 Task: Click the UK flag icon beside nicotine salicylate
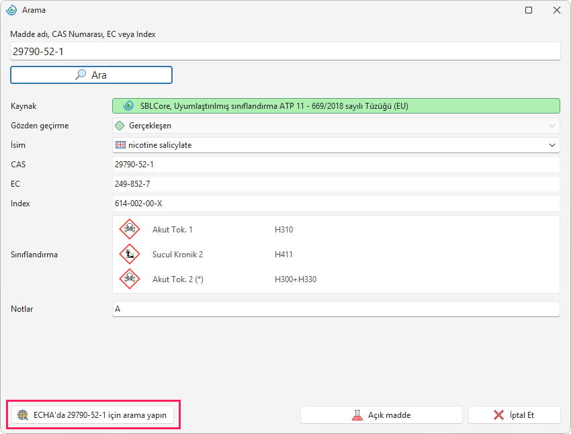click(120, 145)
